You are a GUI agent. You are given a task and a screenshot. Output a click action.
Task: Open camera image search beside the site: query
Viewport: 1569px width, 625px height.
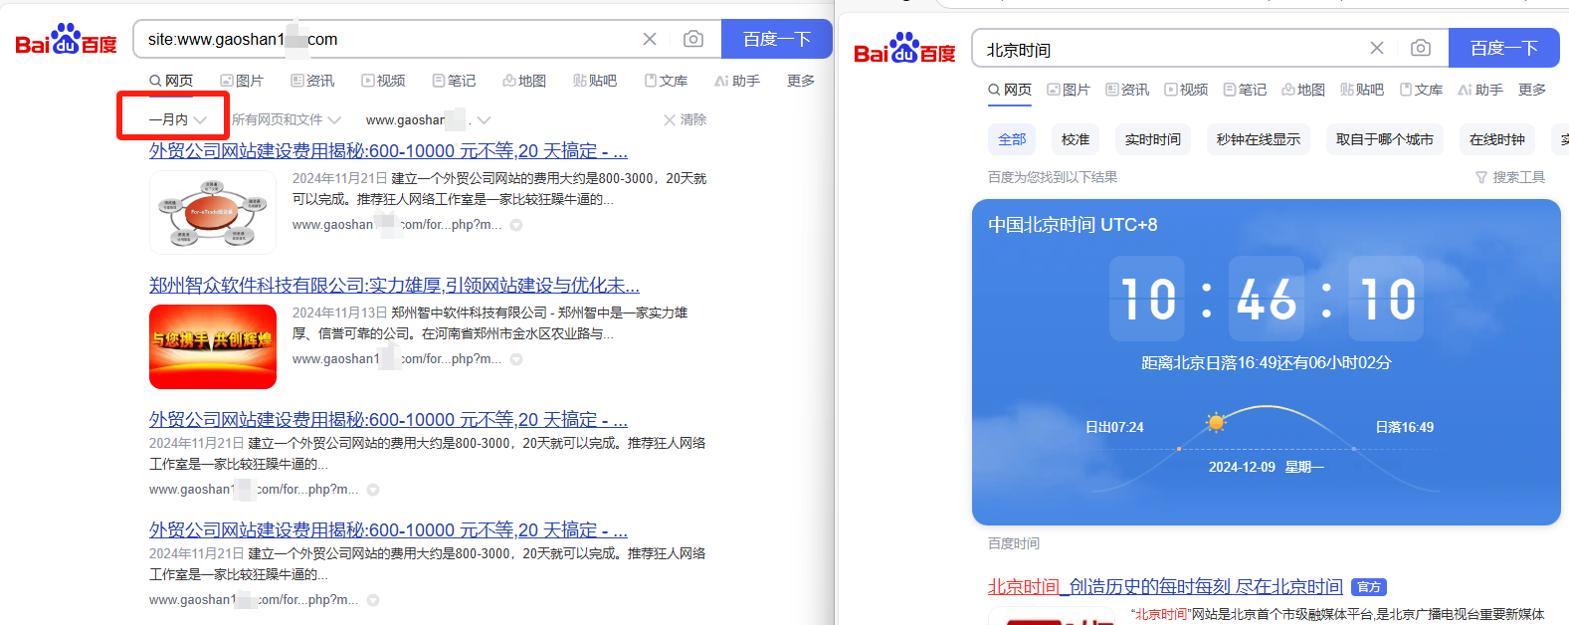click(693, 39)
